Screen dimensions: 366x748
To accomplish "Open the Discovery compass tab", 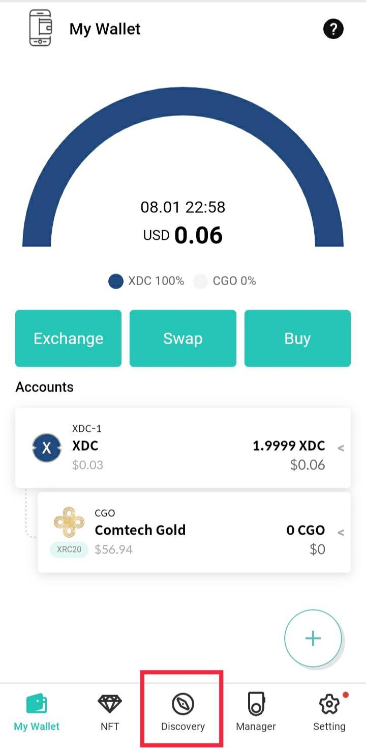I will click(x=183, y=712).
